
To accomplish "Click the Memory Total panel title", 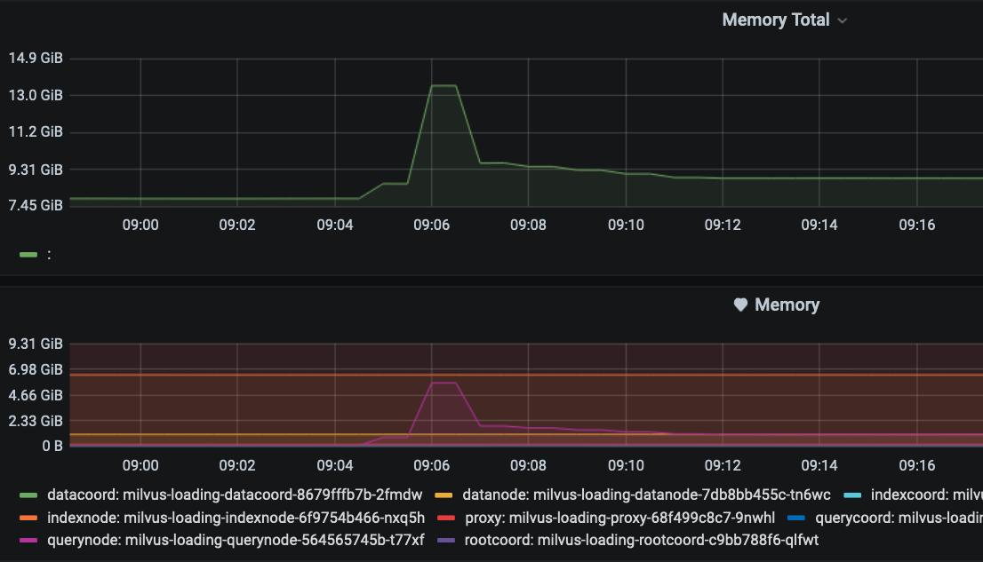I will coord(774,20).
